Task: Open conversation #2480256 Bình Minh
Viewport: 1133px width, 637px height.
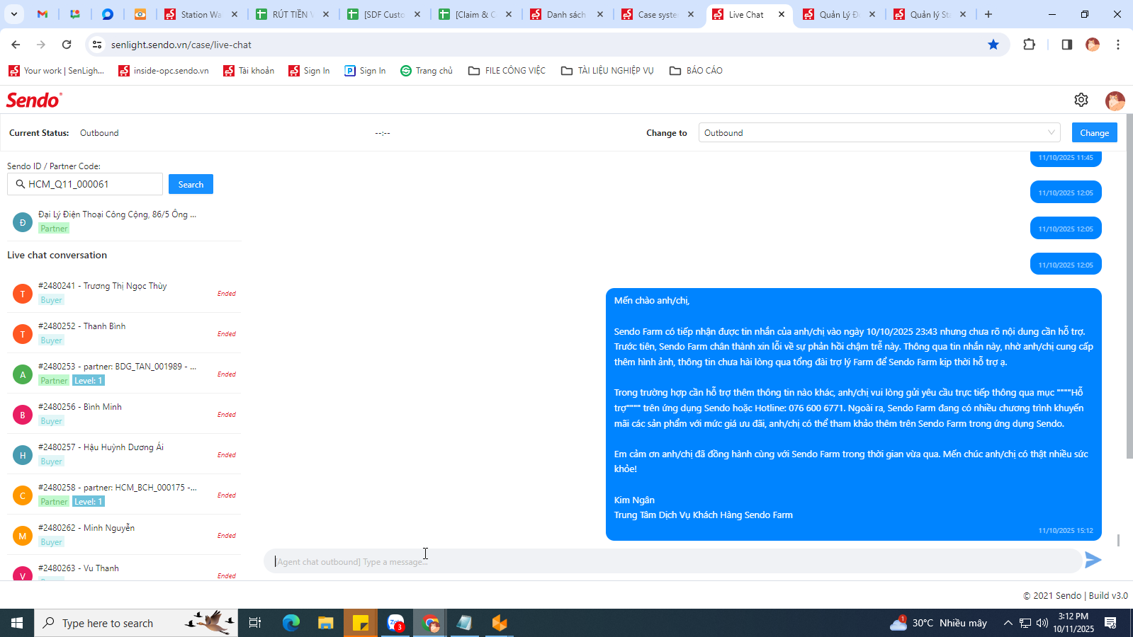Action: pyautogui.click(x=124, y=414)
